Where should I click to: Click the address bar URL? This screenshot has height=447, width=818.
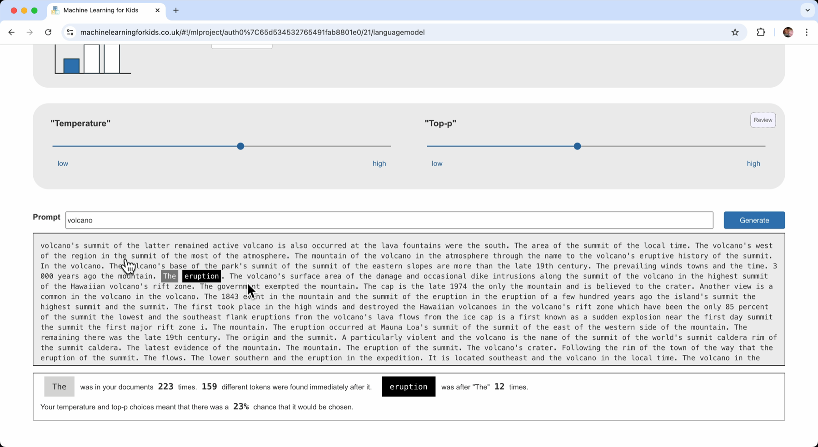[x=252, y=32]
